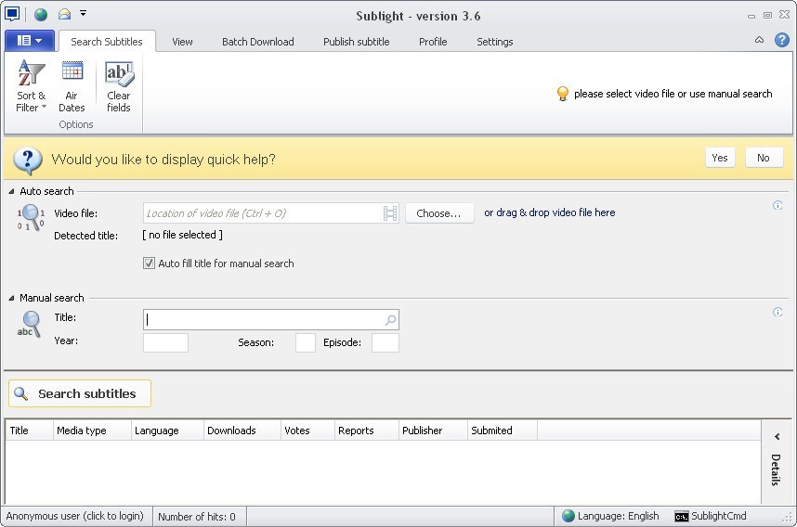The width and height of the screenshot is (797, 527).
Task: Collapse the Manual search section
Action: [11, 298]
